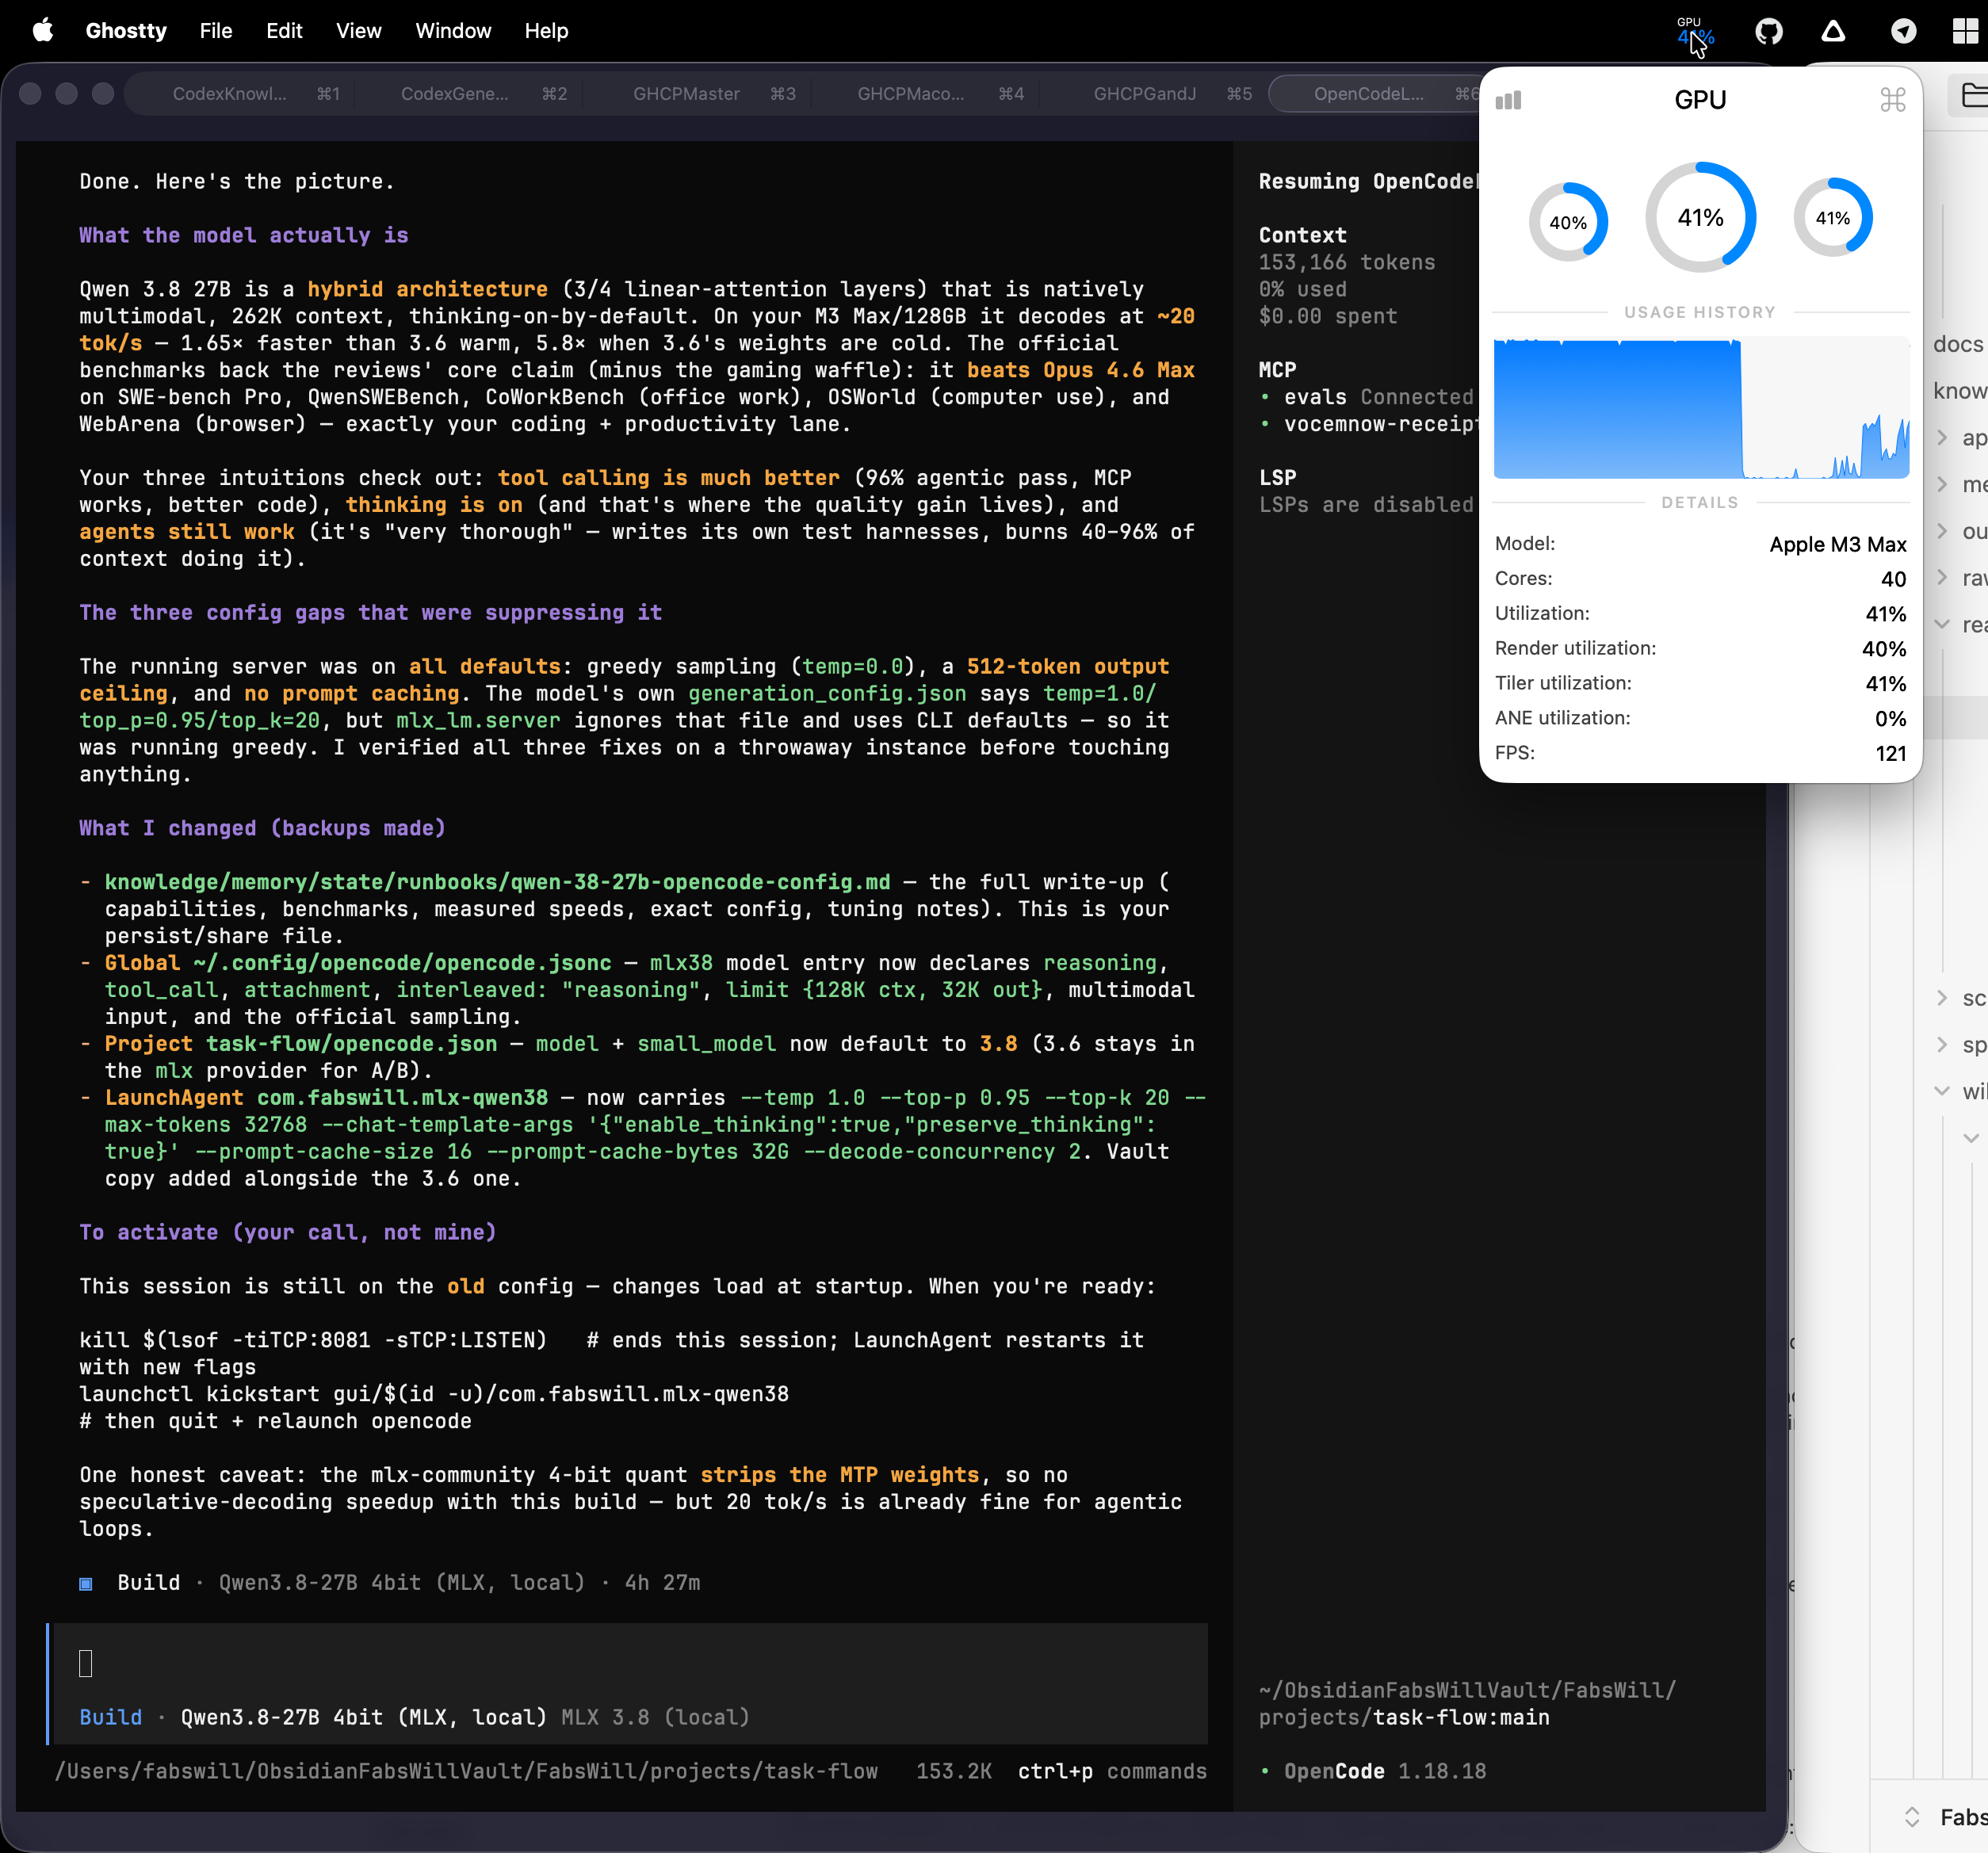This screenshot has width=1988, height=1853.
Task: Expand the 'rav' folder in the right sidebar
Action: pos(1942,578)
